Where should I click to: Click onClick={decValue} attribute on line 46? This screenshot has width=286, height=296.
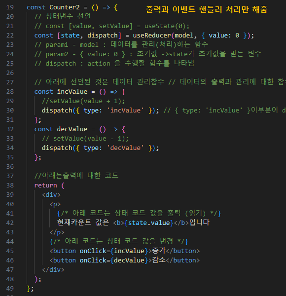point(114,260)
